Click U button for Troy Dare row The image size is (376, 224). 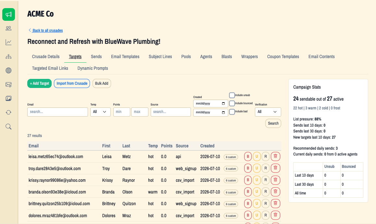pos(257,168)
